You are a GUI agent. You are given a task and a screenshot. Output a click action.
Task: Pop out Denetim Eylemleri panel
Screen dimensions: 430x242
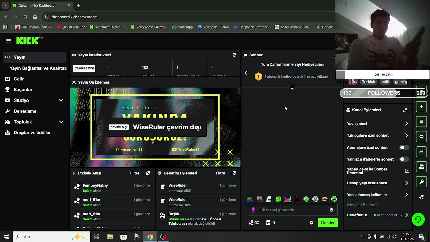[x=234, y=173]
